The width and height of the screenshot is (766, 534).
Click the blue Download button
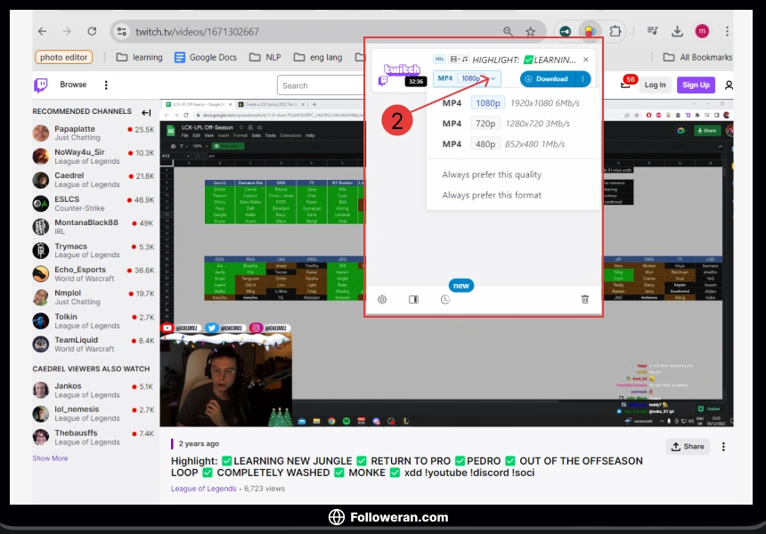point(545,79)
